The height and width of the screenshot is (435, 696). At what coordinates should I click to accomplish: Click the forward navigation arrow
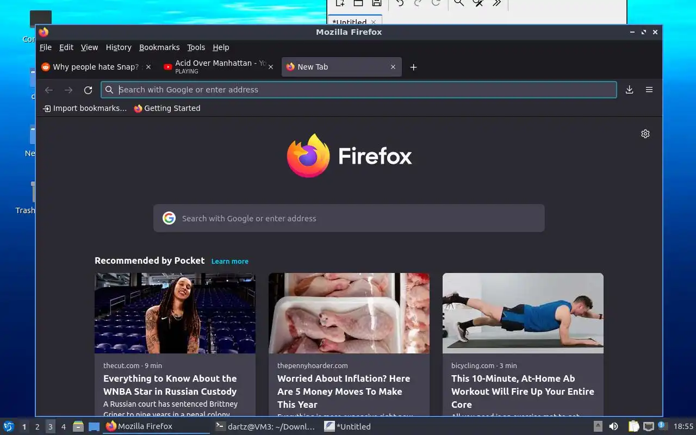click(x=69, y=90)
